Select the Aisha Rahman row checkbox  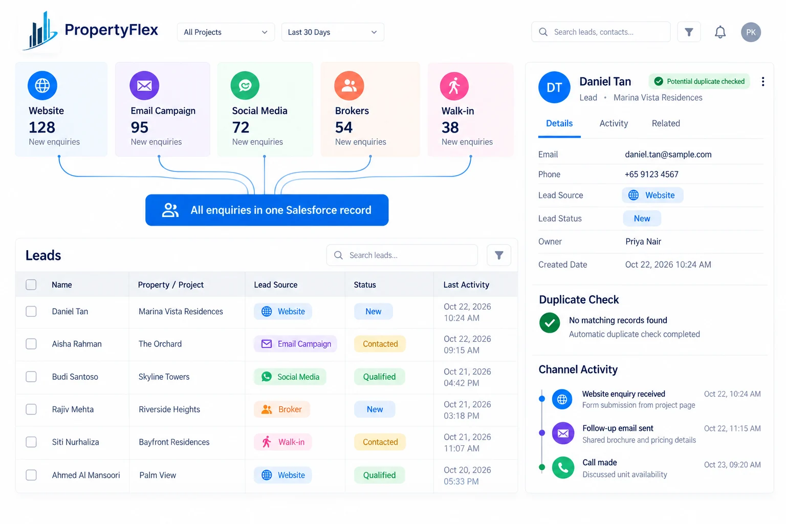pyautogui.click(x=31, y=344)
